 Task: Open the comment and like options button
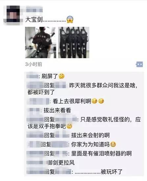pyautogui.click(x=139, y=64)
